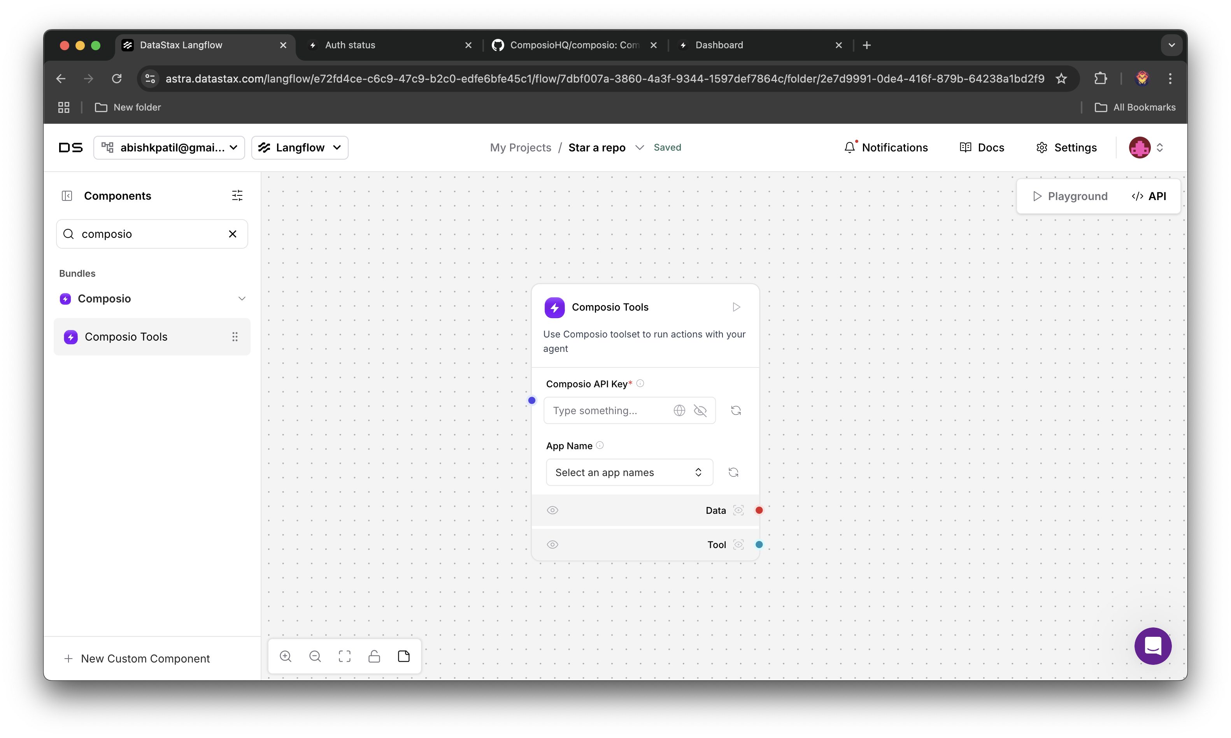The height and width of the screenshot is (738, 1231).
Task: Open the Playground
Action: coord(1070,197)
